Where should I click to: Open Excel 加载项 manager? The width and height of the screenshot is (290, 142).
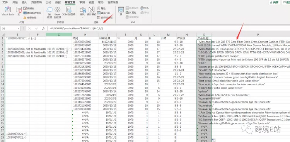(57, 13)
